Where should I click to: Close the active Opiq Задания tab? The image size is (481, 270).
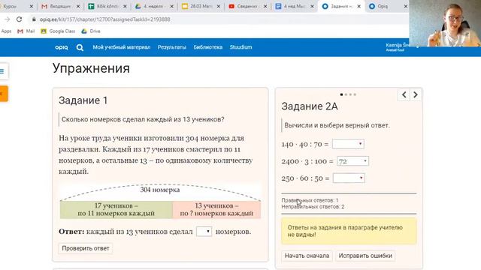pyautogui.click(x=359, y=6)
